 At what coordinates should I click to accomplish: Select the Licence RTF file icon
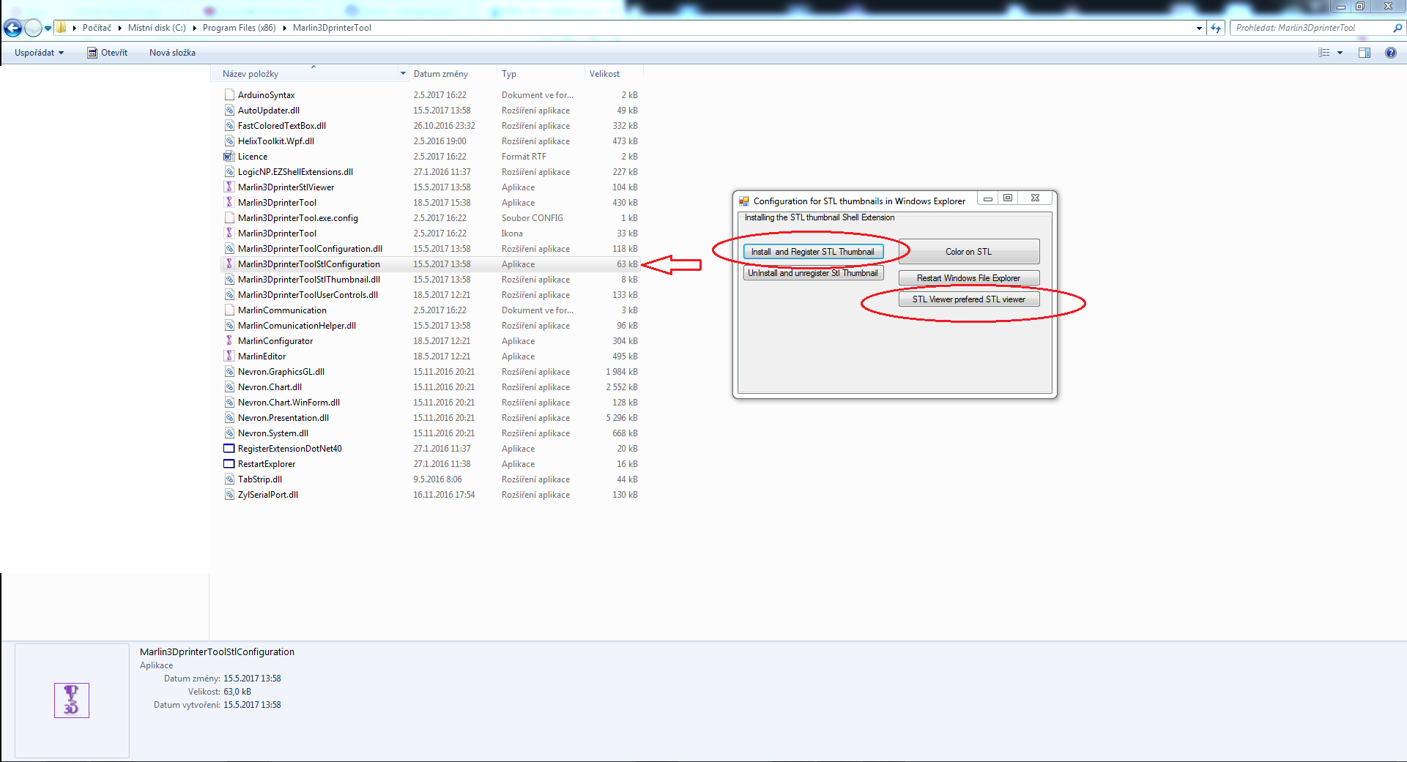229,157
